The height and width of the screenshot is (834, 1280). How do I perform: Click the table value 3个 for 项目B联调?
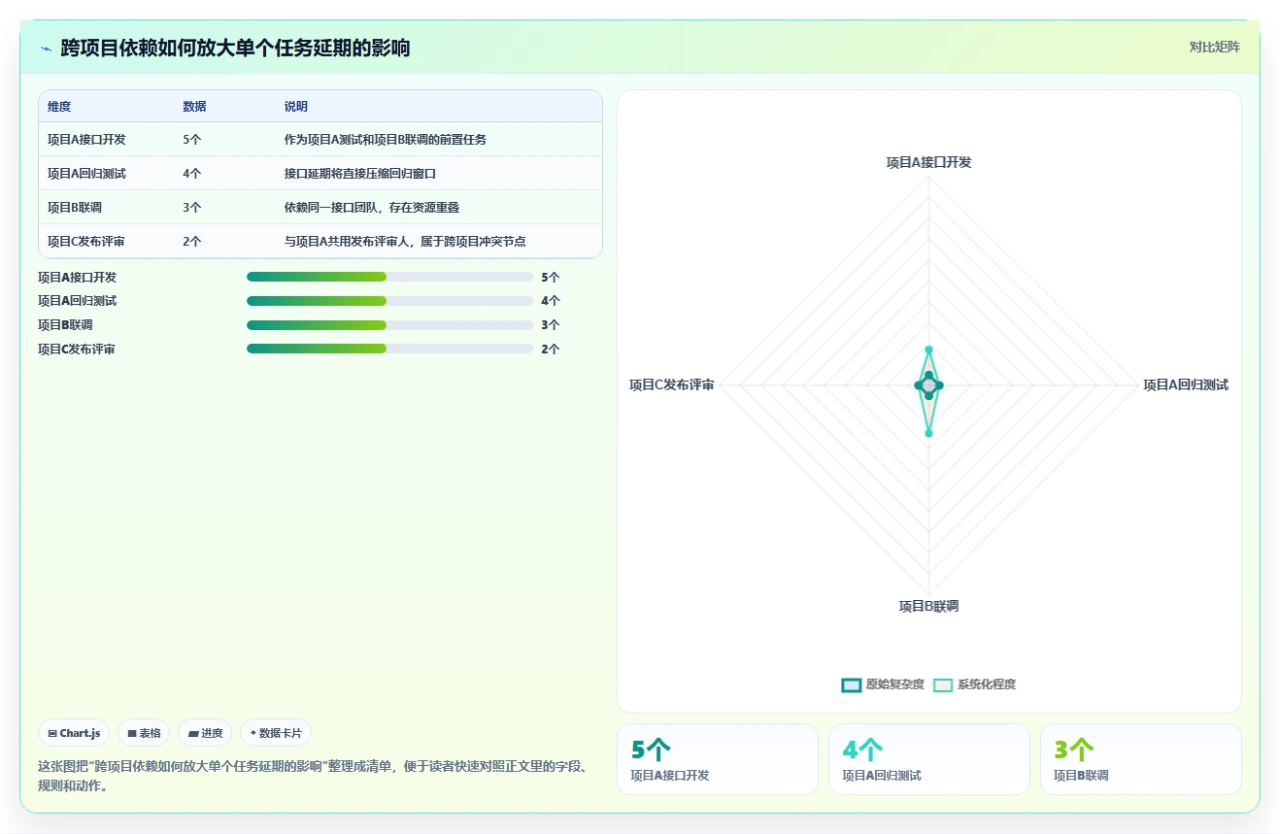[x=192, y=208]
